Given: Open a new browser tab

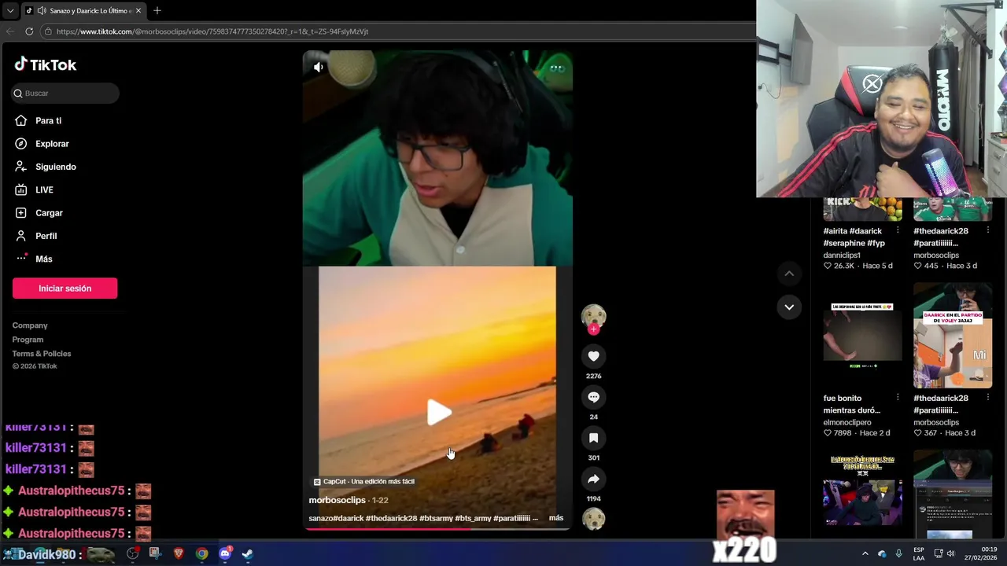Looking at the screenshot, I should (x=157, y=11).
